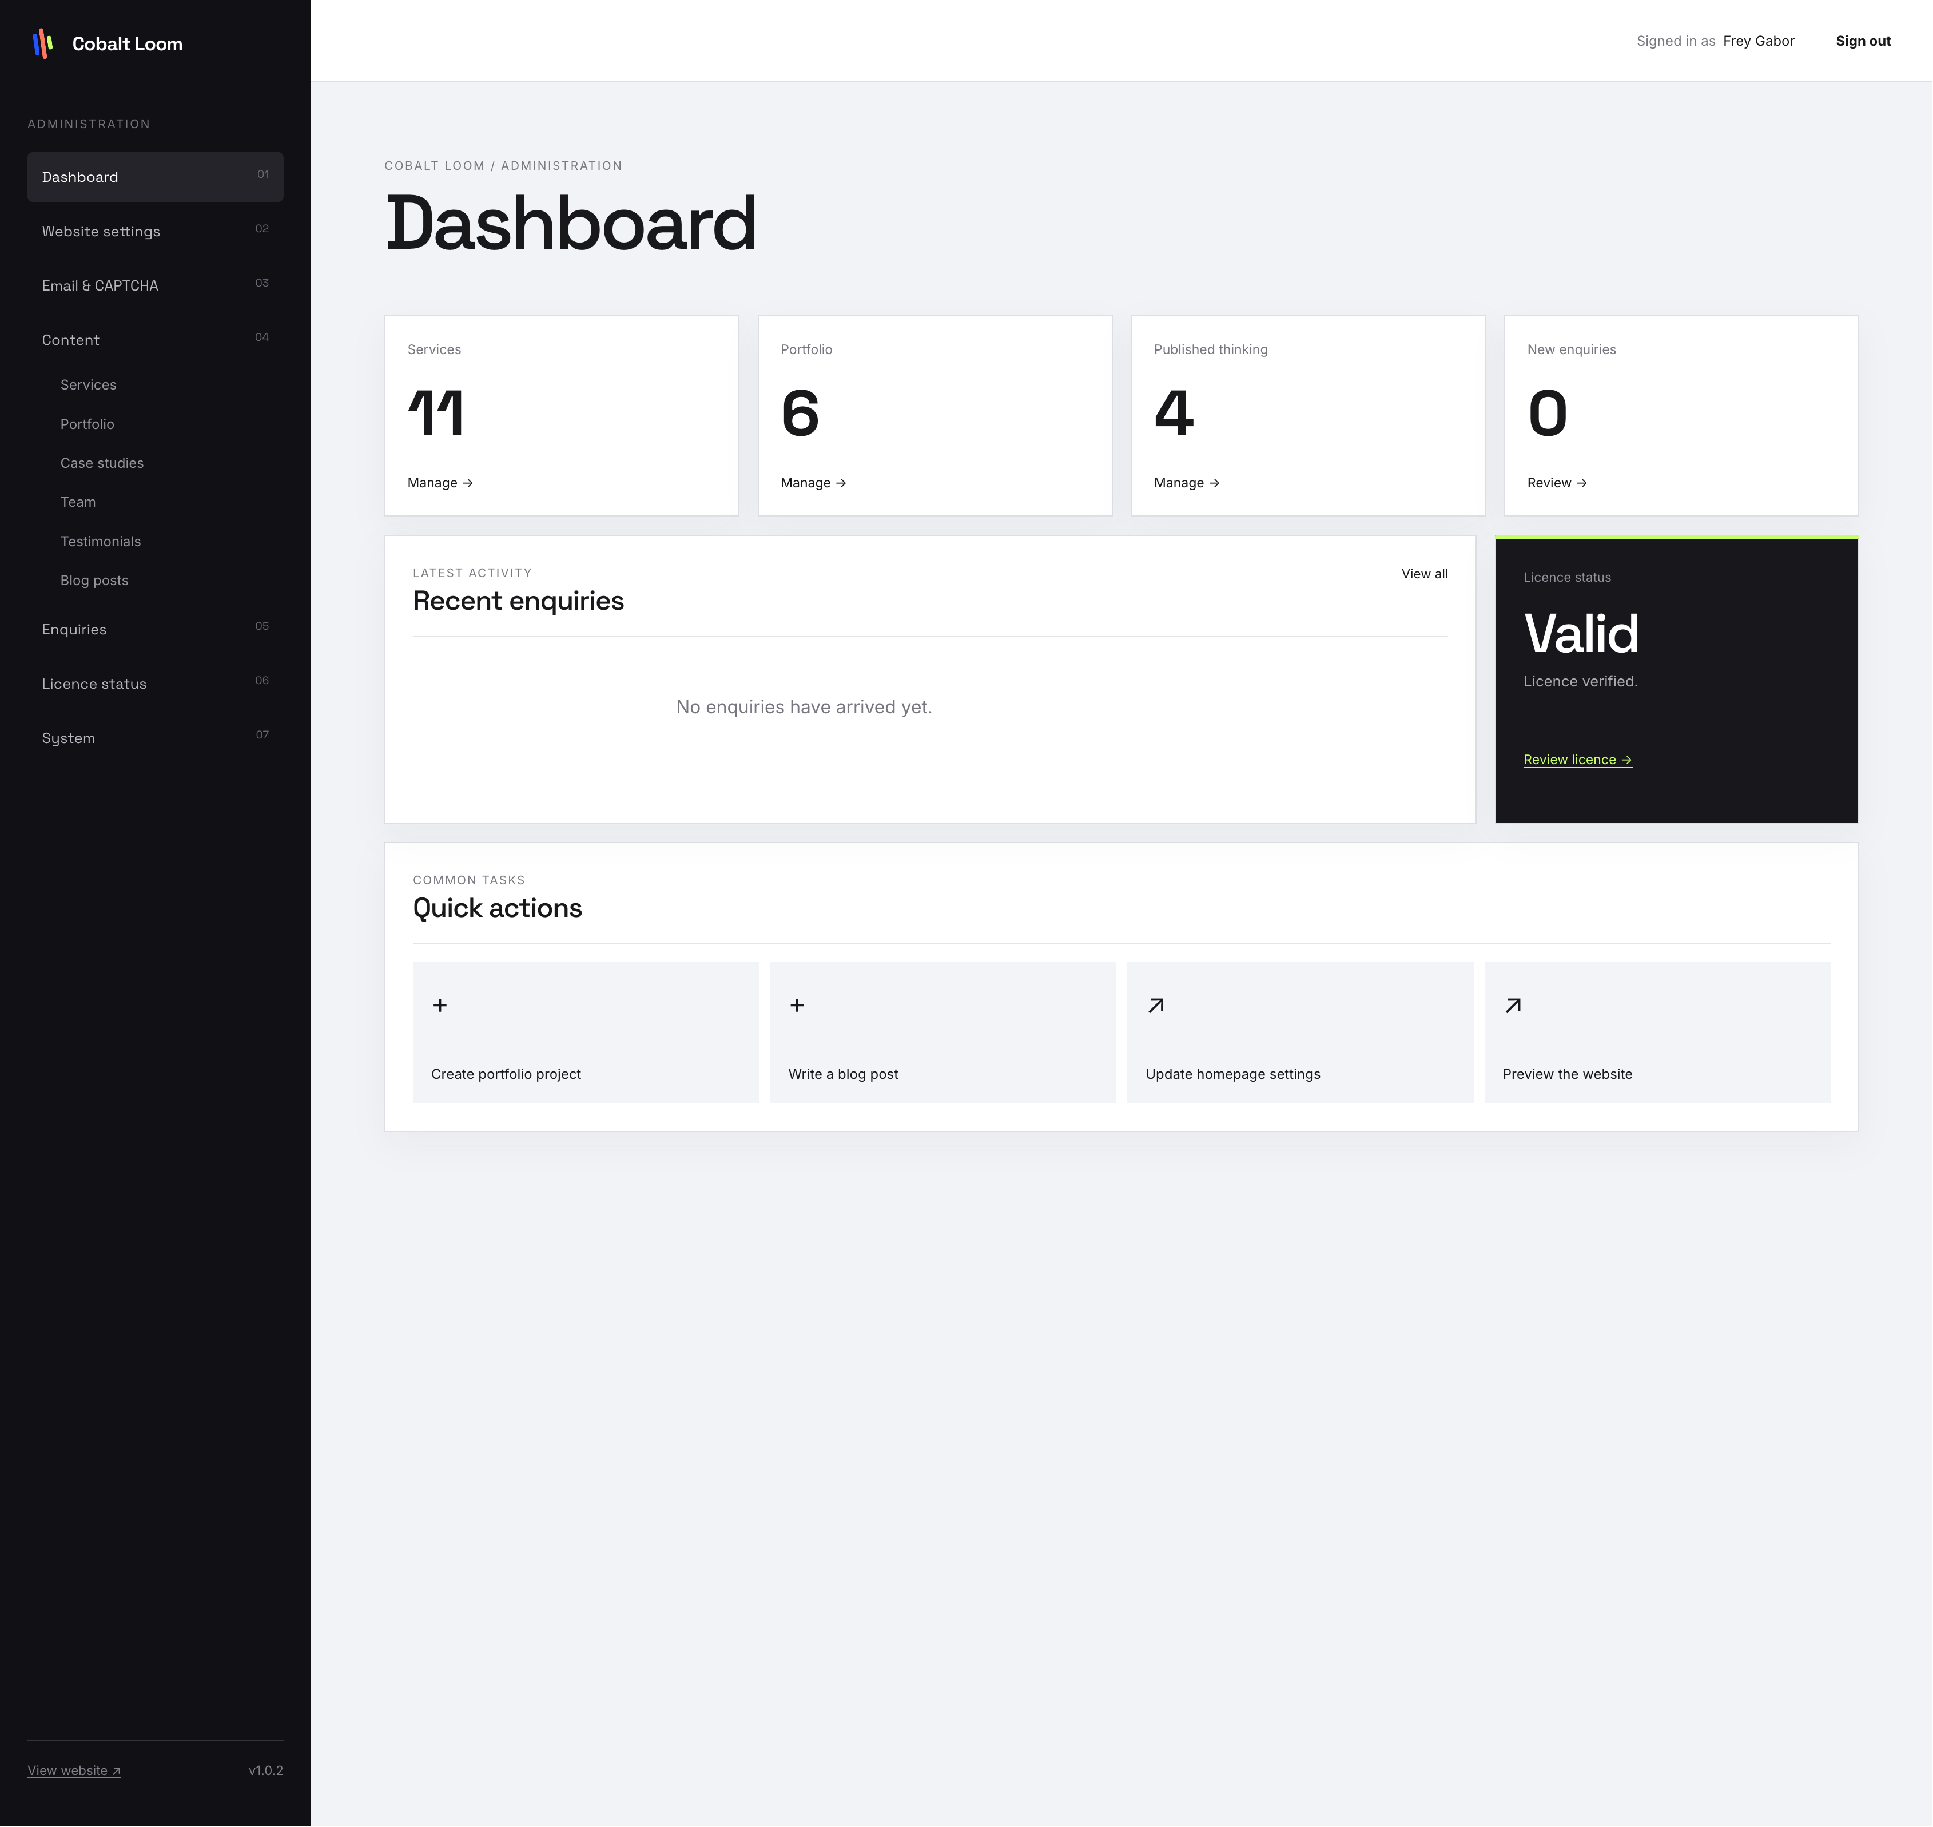Screen dimensions: 1933x1827
Task: Open Dashboard in the sidebar
Action: (x=155, y=177)
